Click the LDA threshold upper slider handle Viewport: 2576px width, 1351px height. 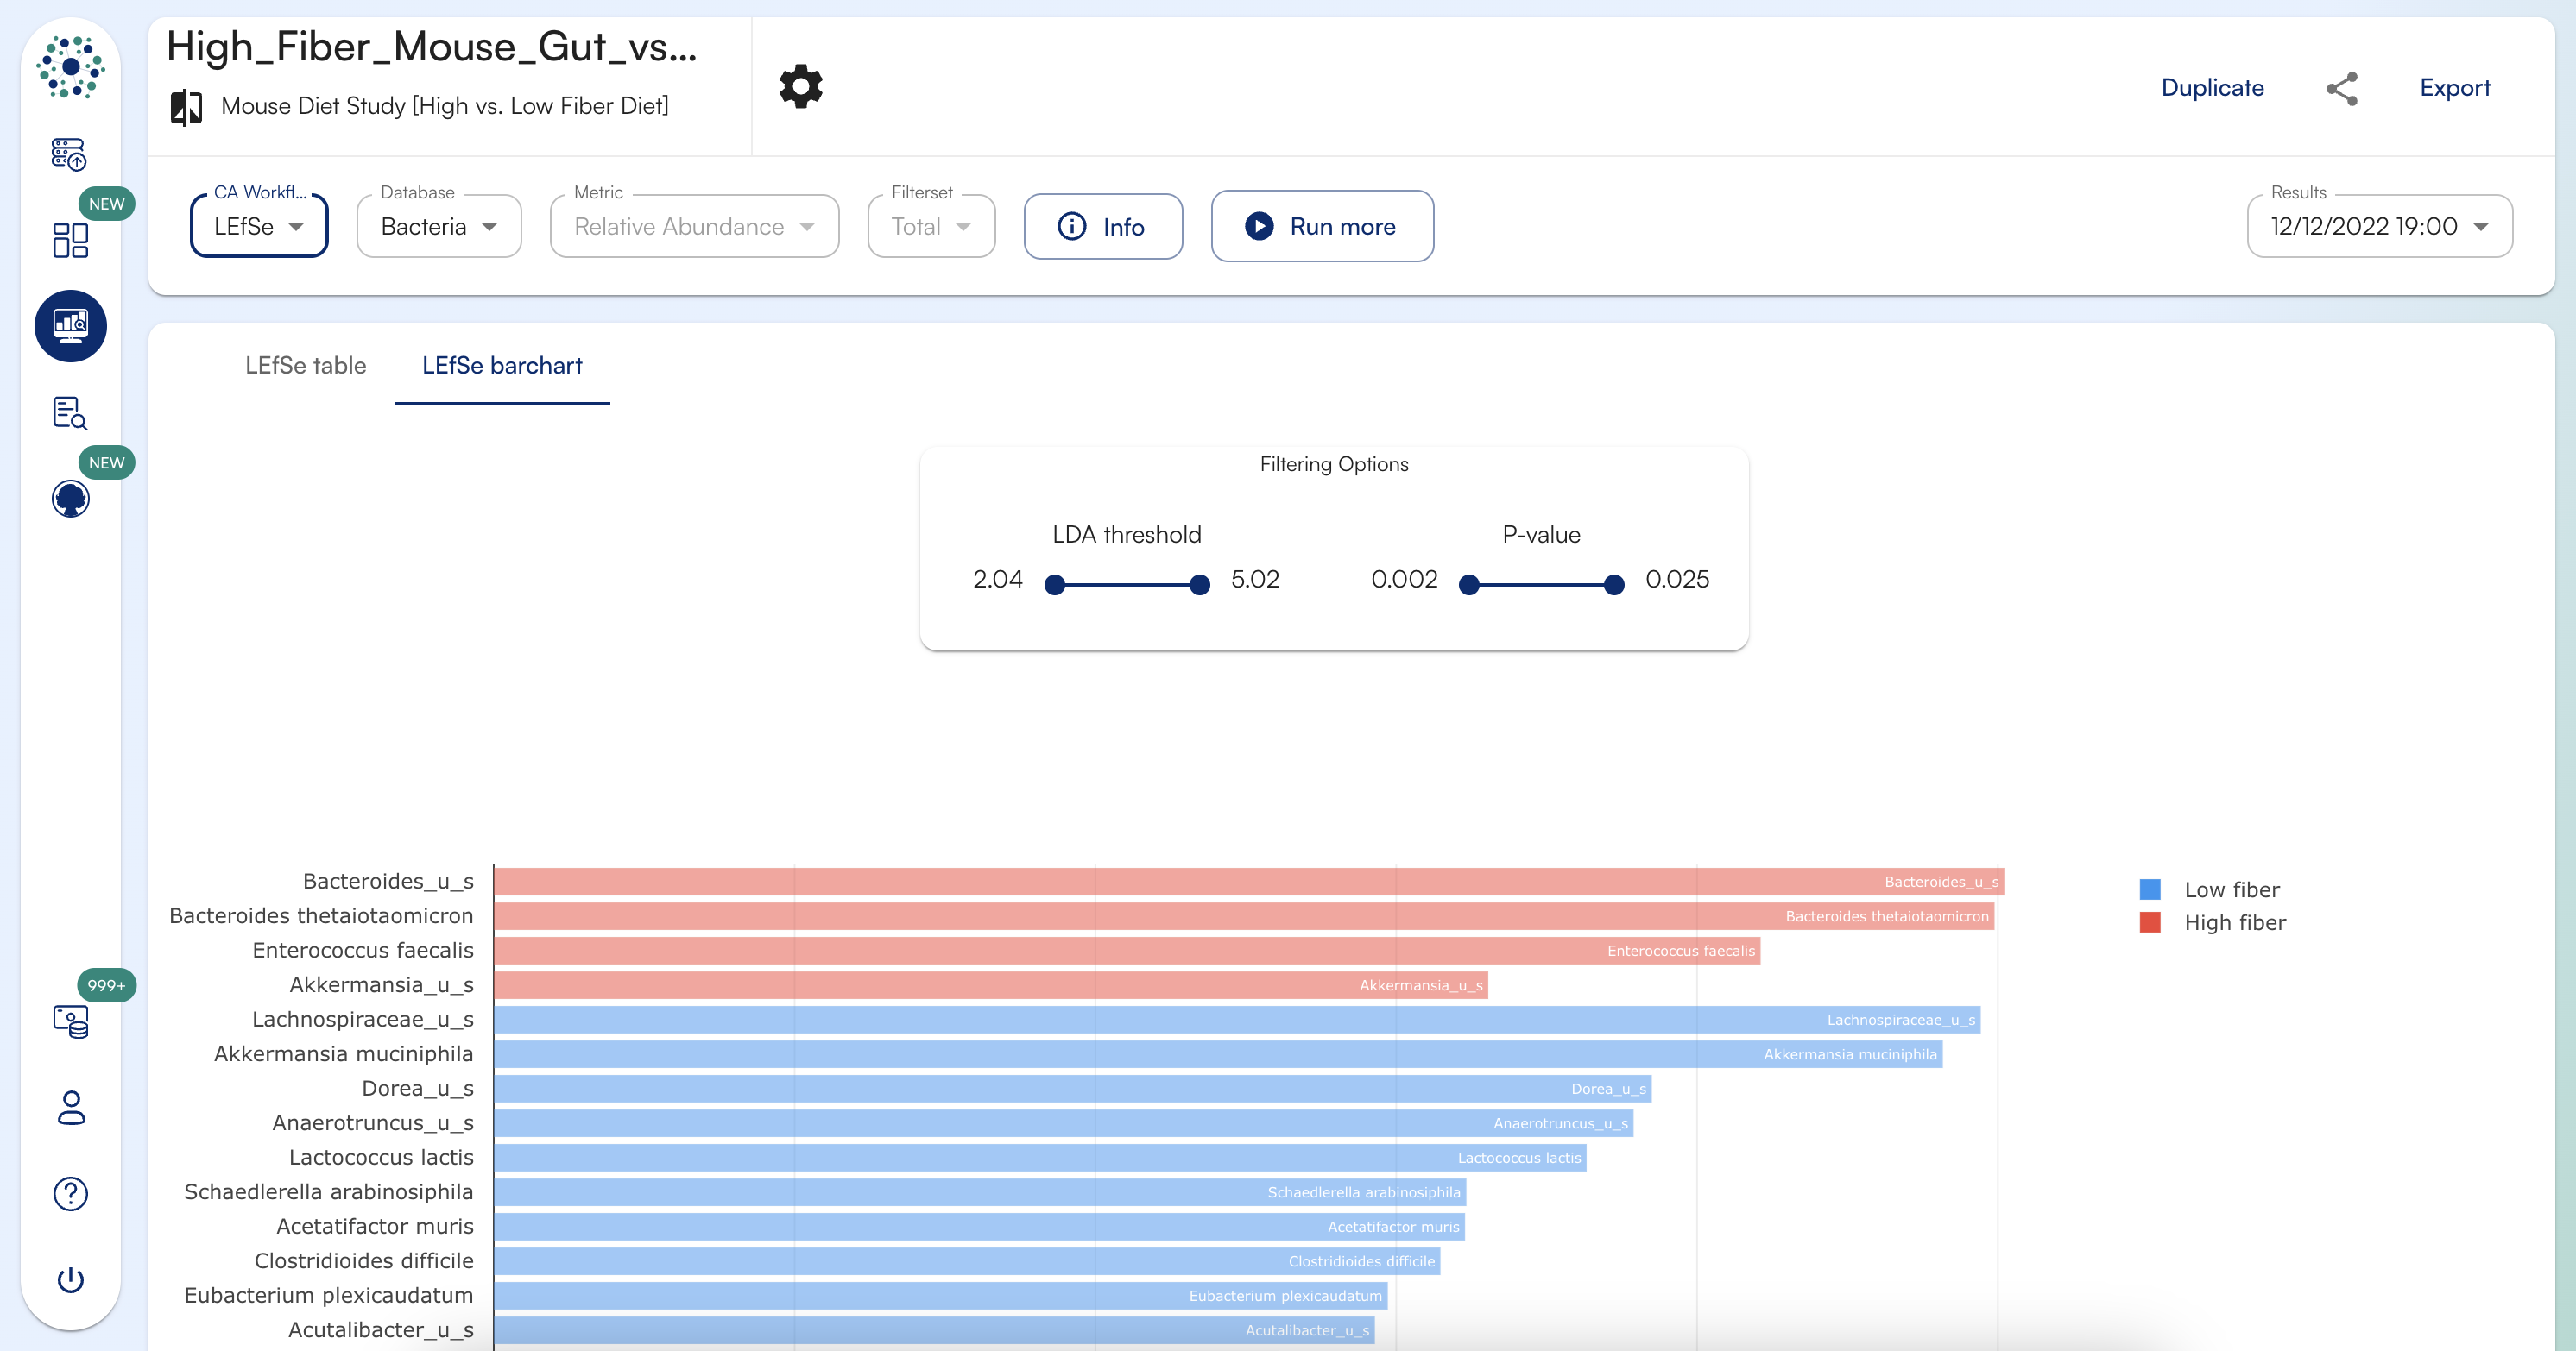(x=1200, y=585)
